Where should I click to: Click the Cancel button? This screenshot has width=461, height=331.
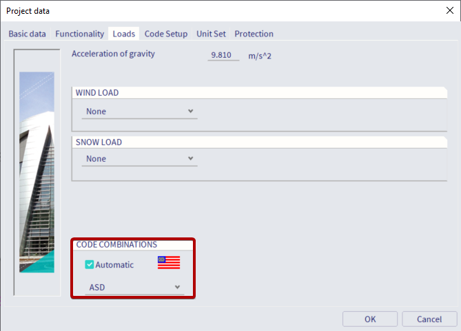pos(429,319)
